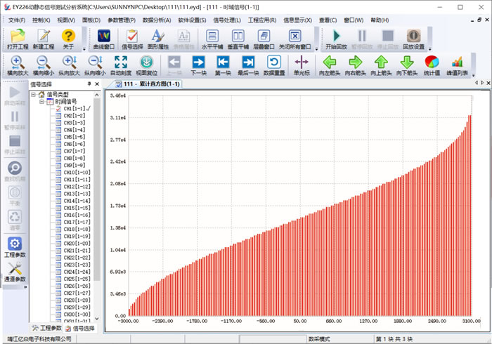Open the 信号处理(L) menu
Viewport: 492px width, 344px height.
click(x=227, y=20)
